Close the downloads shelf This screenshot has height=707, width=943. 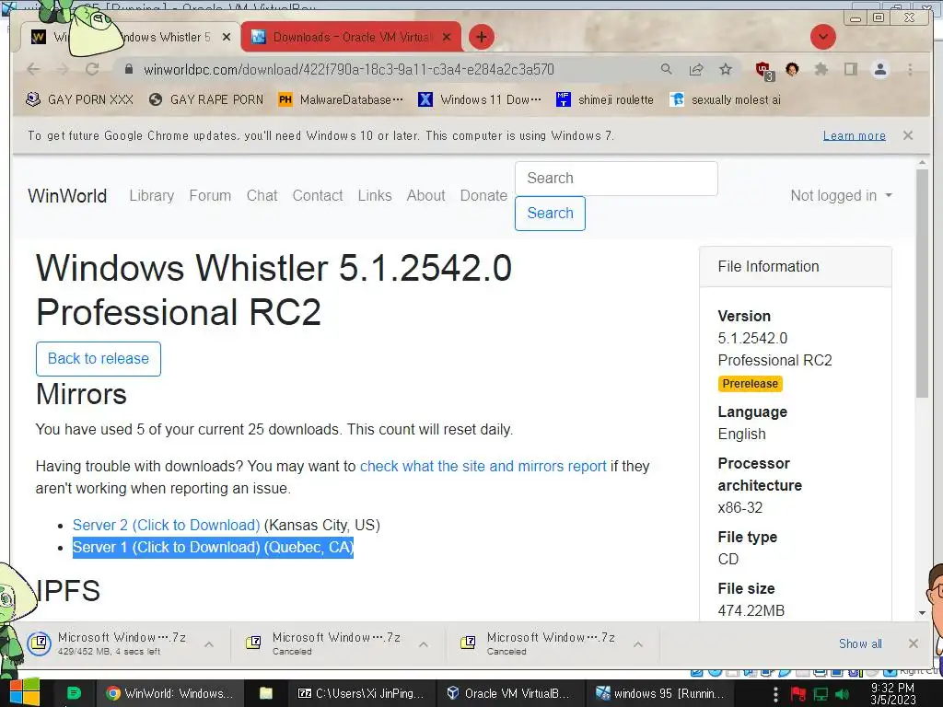(914, 643)
